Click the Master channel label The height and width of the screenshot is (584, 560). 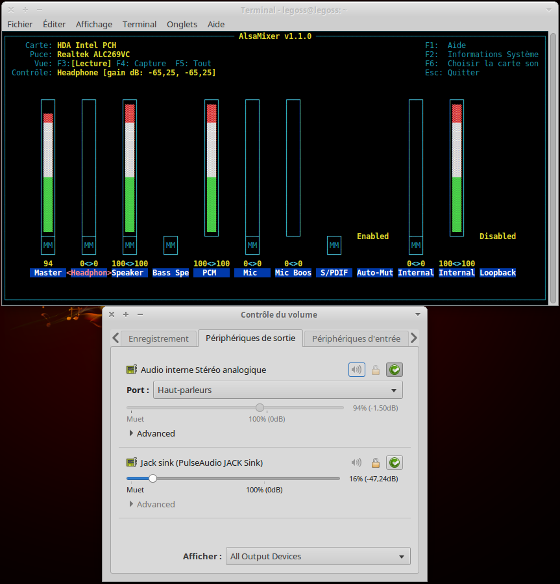(x=48, y=273)
